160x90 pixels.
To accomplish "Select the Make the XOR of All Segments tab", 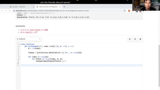I will (x=48, y=7).
